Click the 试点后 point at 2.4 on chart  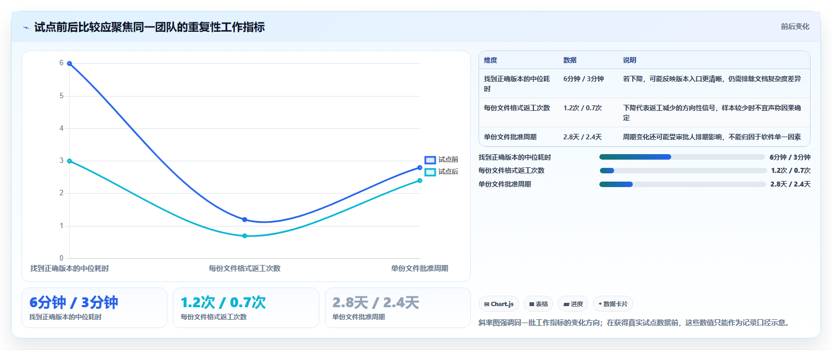pos(420,180)
